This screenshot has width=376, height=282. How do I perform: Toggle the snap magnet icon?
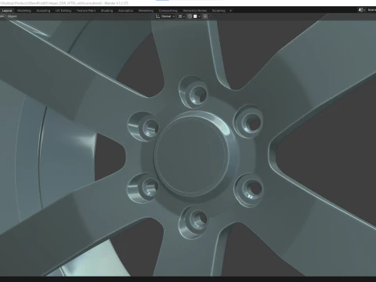click(190, 16)
